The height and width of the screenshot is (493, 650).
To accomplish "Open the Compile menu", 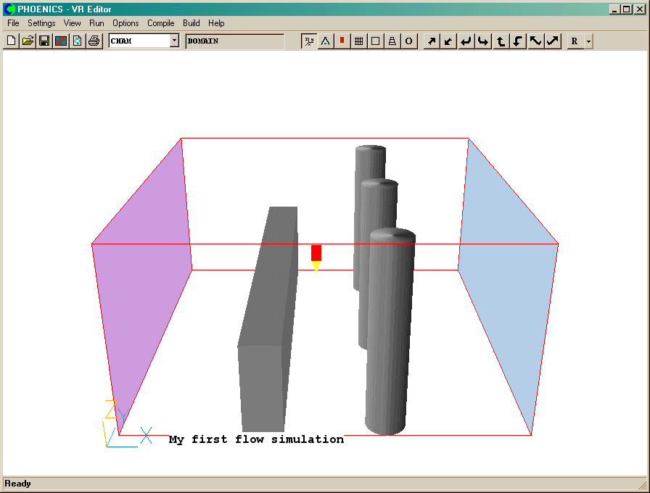I will point(160,23).
